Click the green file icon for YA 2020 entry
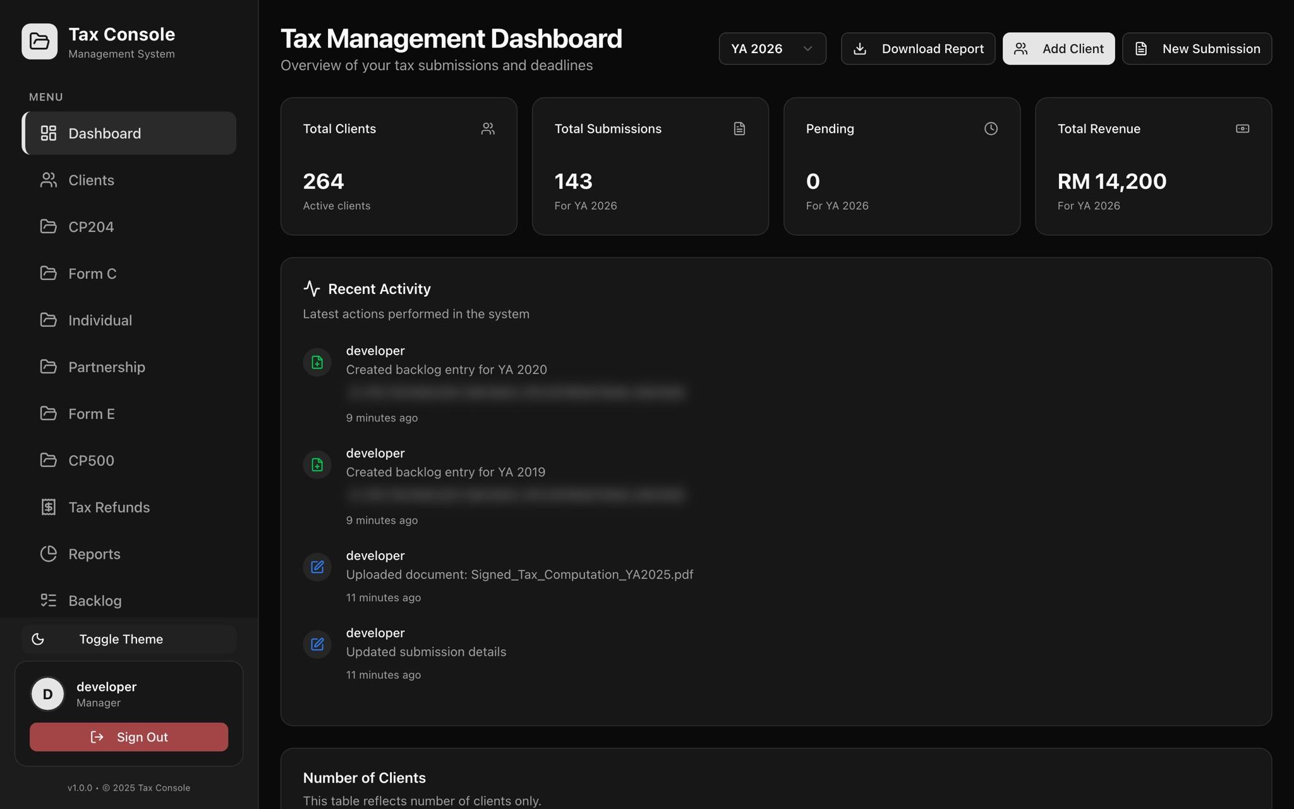Screen dimensions: 1294x809 (317, 362)
